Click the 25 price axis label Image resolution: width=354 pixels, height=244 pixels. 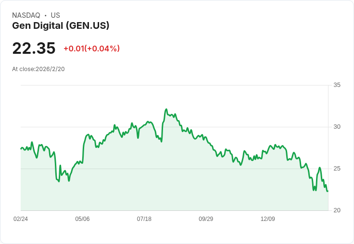point(337,169)
